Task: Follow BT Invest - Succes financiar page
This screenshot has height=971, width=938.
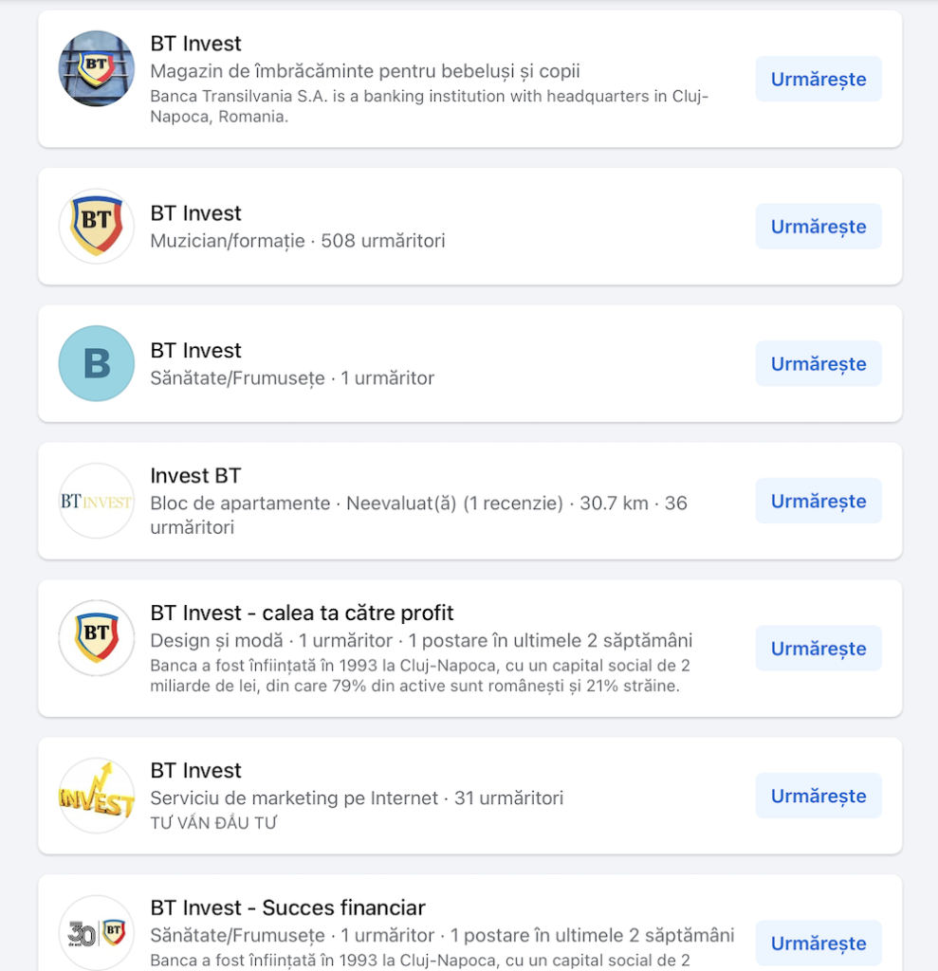Action: (818, 944)
